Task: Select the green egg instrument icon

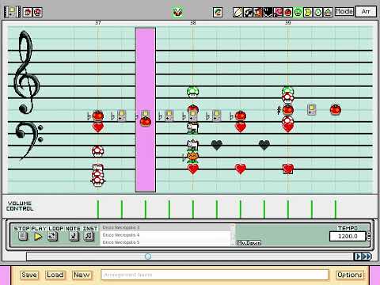Action: coord(318,12)
